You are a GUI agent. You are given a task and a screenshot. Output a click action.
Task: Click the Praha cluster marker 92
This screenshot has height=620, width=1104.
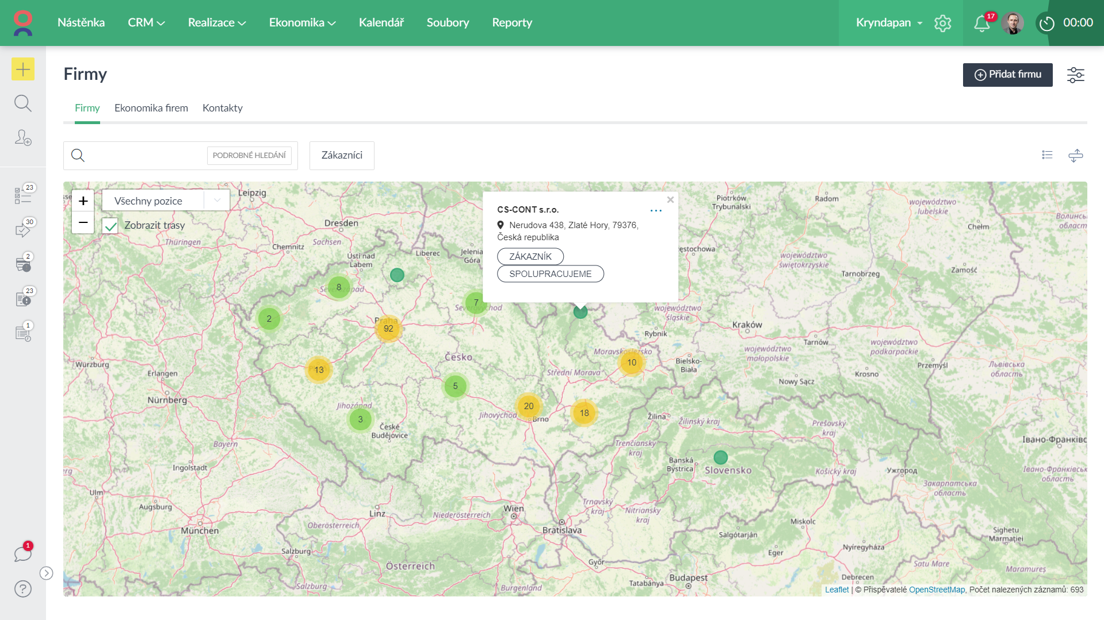388,329
